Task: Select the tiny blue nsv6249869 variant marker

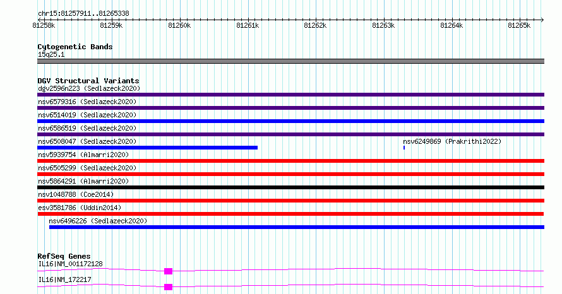Action: [x=404, y=148]
